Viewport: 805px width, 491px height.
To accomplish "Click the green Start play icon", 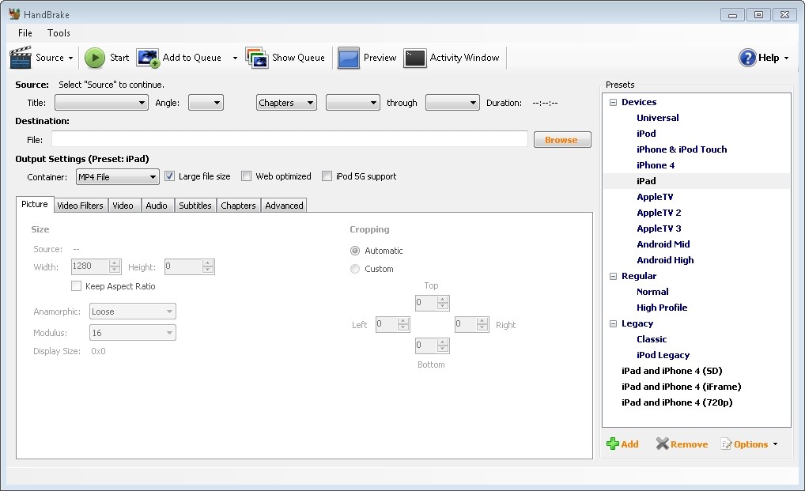I will tap(94, 58).
